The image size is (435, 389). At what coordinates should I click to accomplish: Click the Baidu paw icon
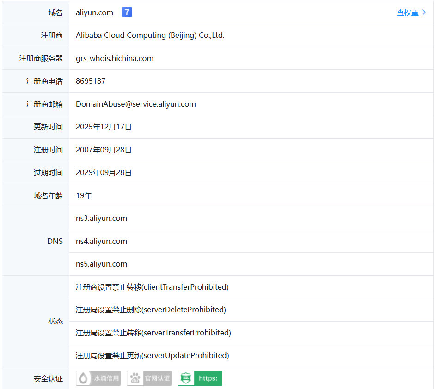135,378
